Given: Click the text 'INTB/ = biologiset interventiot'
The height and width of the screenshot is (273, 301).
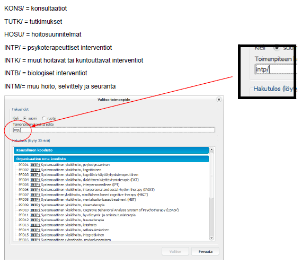Looking at the screenshot, I should click(x=46, y=73).
